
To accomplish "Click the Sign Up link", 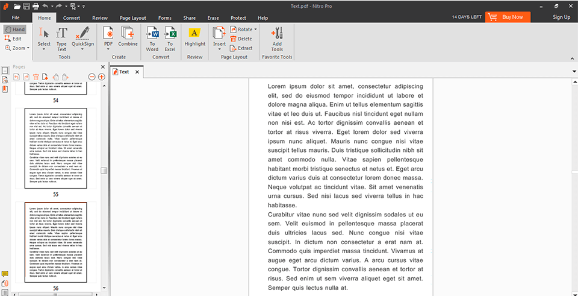I will point(561,17).
